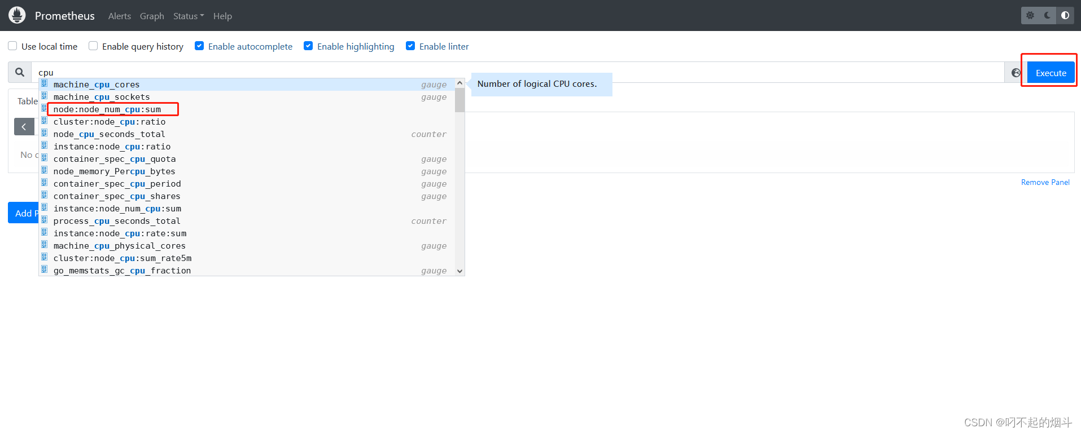This screenshot has width=1081, height=433.
Task: Click the icon beside node_cpu_seconds_total suggestion
Action: tap(44, 134)
